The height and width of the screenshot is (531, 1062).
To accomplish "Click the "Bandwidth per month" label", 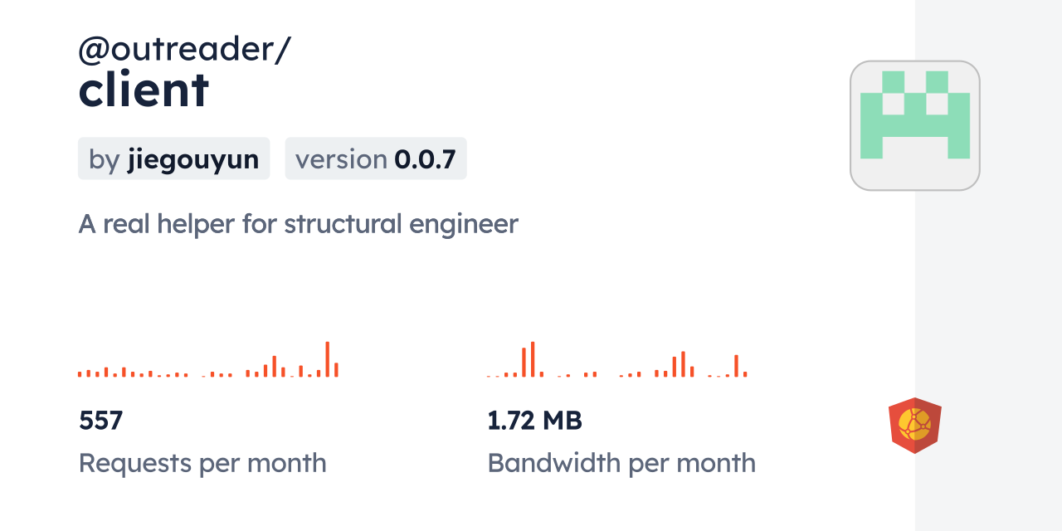I will click(621, 463).
